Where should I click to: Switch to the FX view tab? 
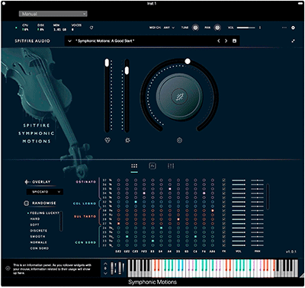coord(152,166)
